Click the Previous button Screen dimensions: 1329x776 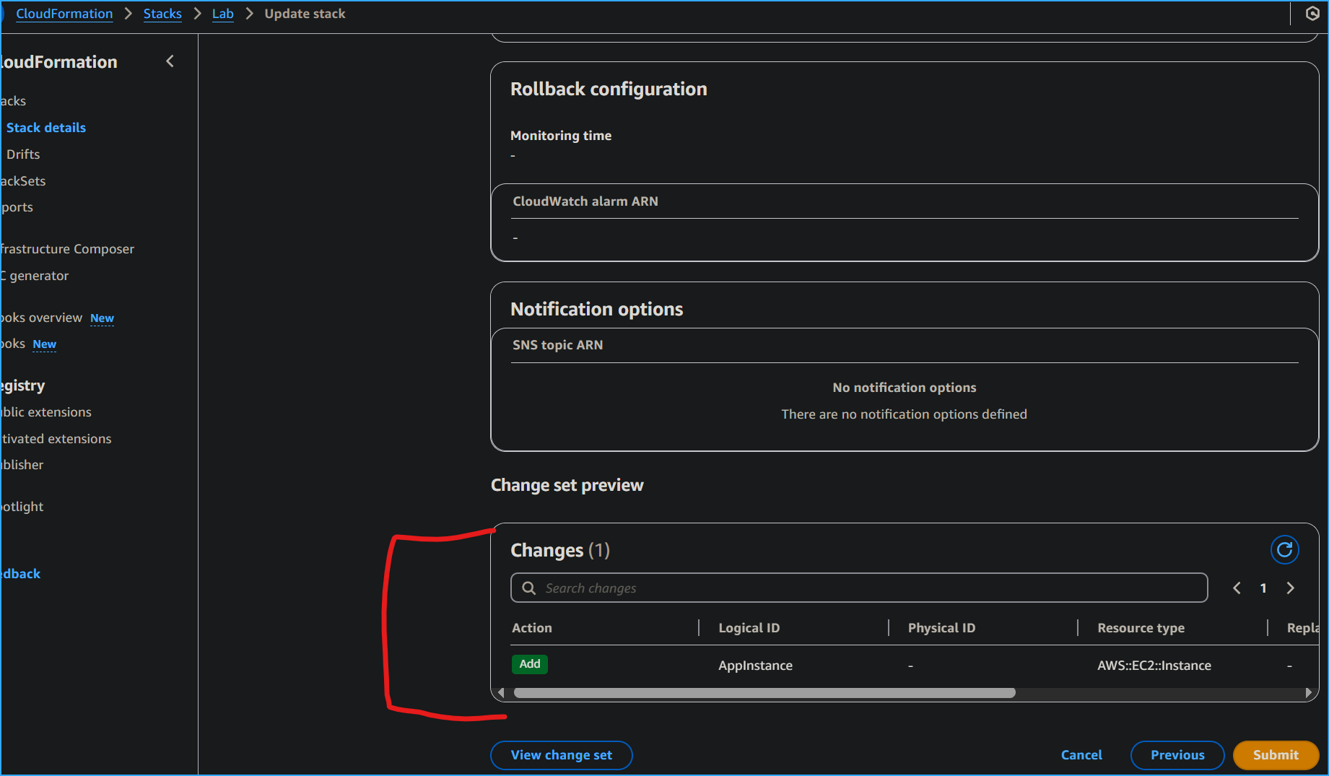point(1177,755)
